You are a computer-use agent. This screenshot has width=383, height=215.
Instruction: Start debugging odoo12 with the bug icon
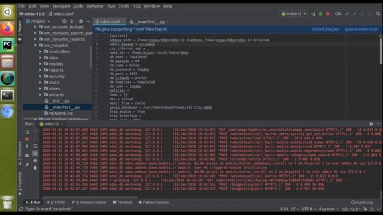coord(321,14)
